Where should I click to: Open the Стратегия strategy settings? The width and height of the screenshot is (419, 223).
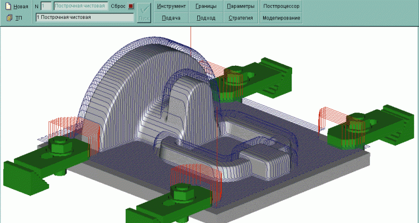[241, 18]
